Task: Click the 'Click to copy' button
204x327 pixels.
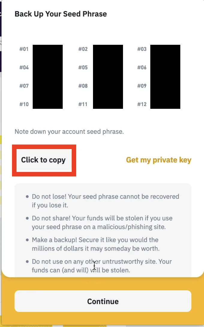Action: tap(43, 160)
